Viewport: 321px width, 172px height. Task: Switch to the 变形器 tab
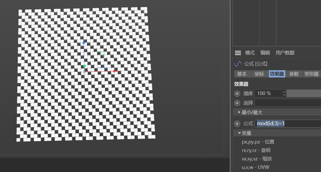coord(311,74)
